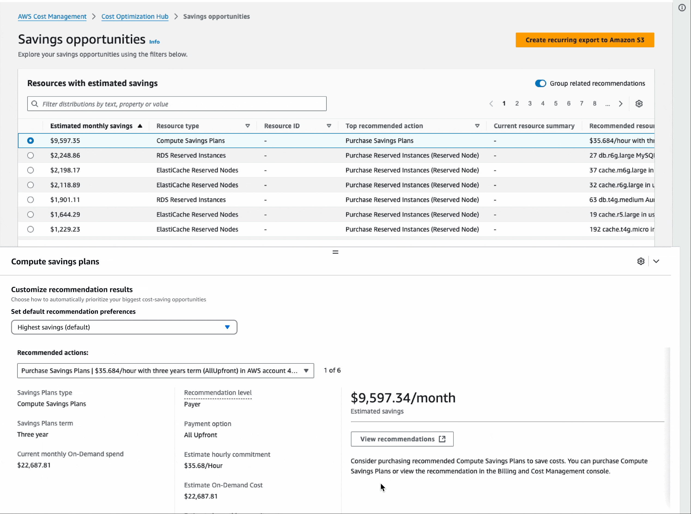Go to page 3 of results
Viewport: 691px width, 514px height.
tap(530, 104)
